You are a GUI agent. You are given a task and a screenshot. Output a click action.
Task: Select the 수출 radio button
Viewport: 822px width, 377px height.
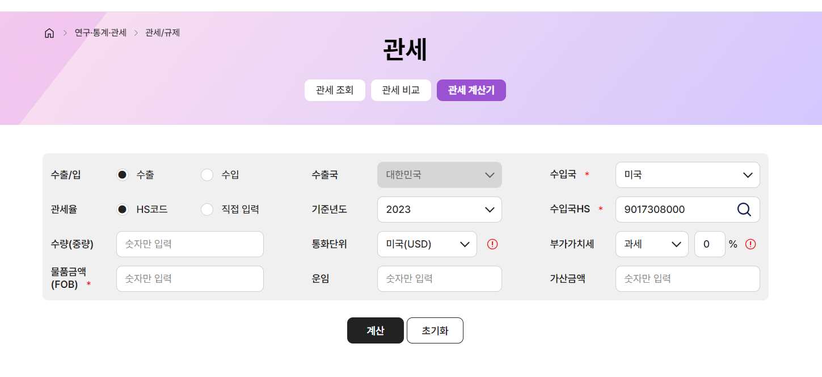pos(123,175)
